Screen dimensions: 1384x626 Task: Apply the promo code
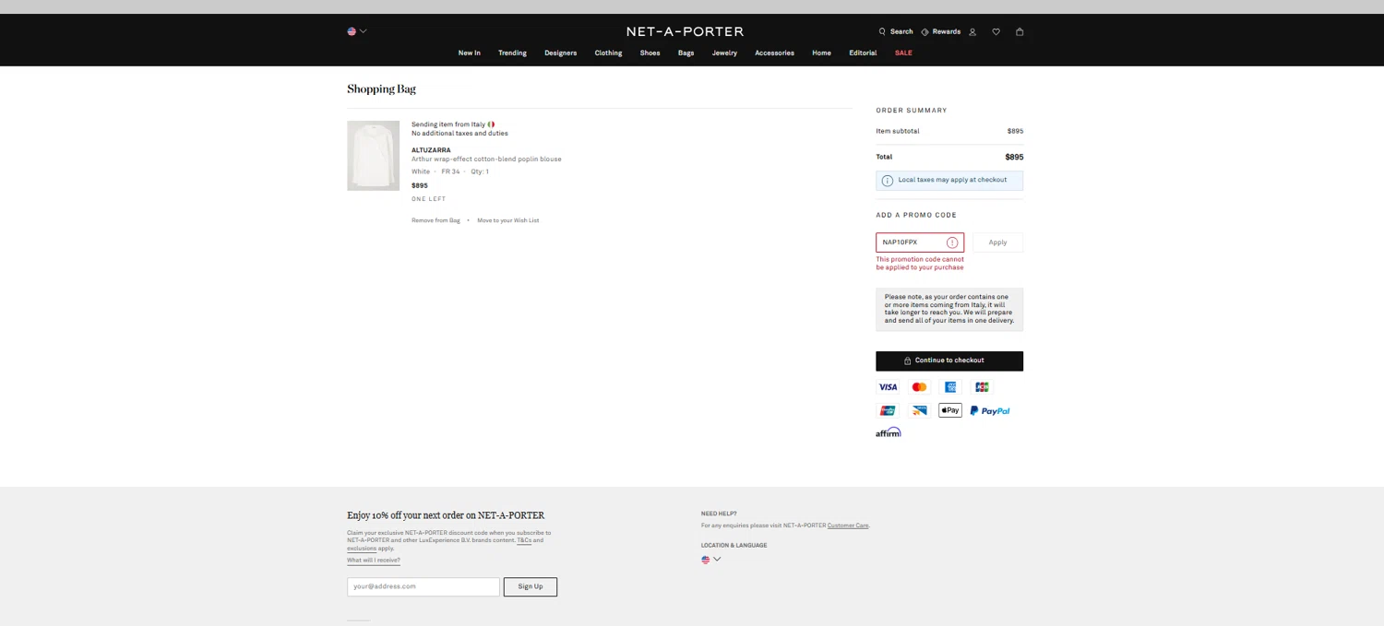997,242
